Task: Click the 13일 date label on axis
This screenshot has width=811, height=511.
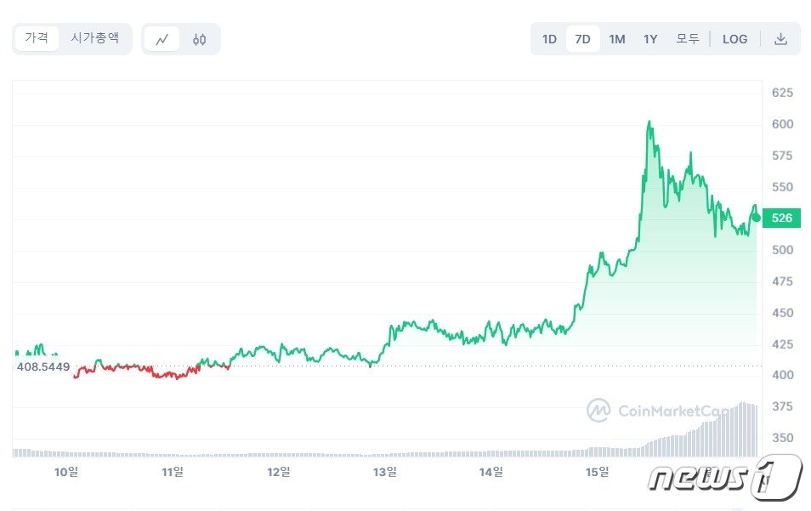Action: coord(385,471)
